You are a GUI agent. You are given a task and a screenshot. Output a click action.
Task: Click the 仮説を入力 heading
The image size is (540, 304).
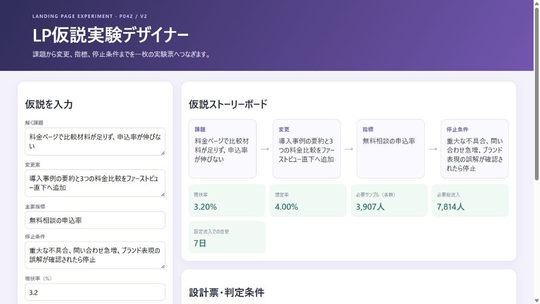point(49,104)
